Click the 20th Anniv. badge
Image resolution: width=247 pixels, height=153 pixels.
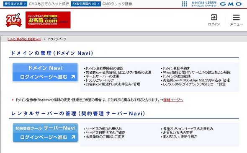(x=13, y=20)
